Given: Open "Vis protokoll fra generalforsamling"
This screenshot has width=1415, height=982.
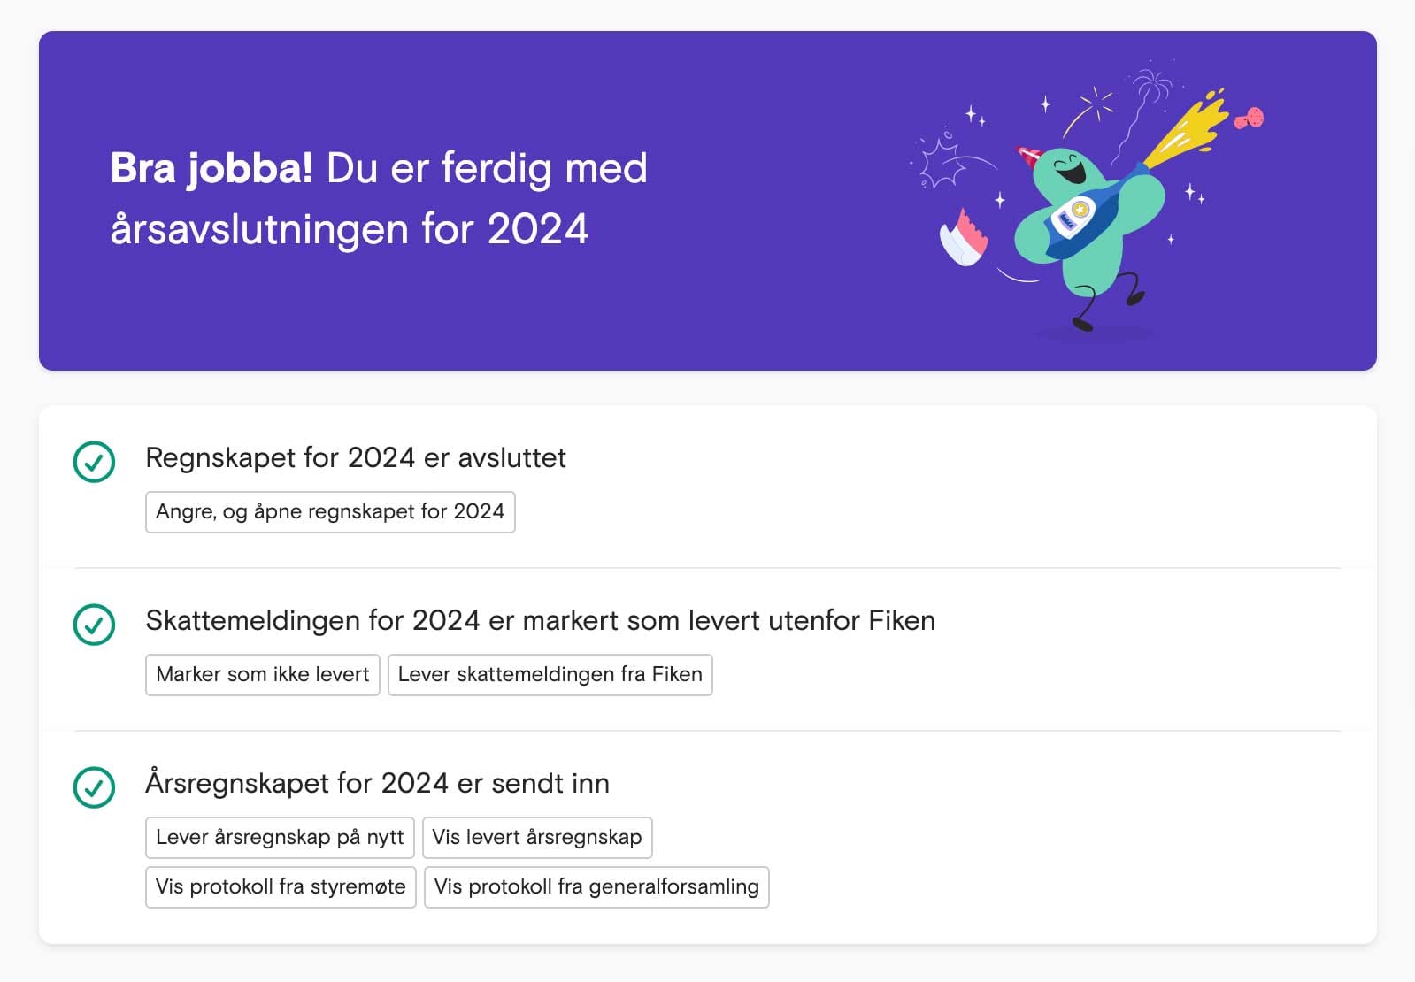Looking at the screenshot, I should pyautogui.click(x=596, y=886).
